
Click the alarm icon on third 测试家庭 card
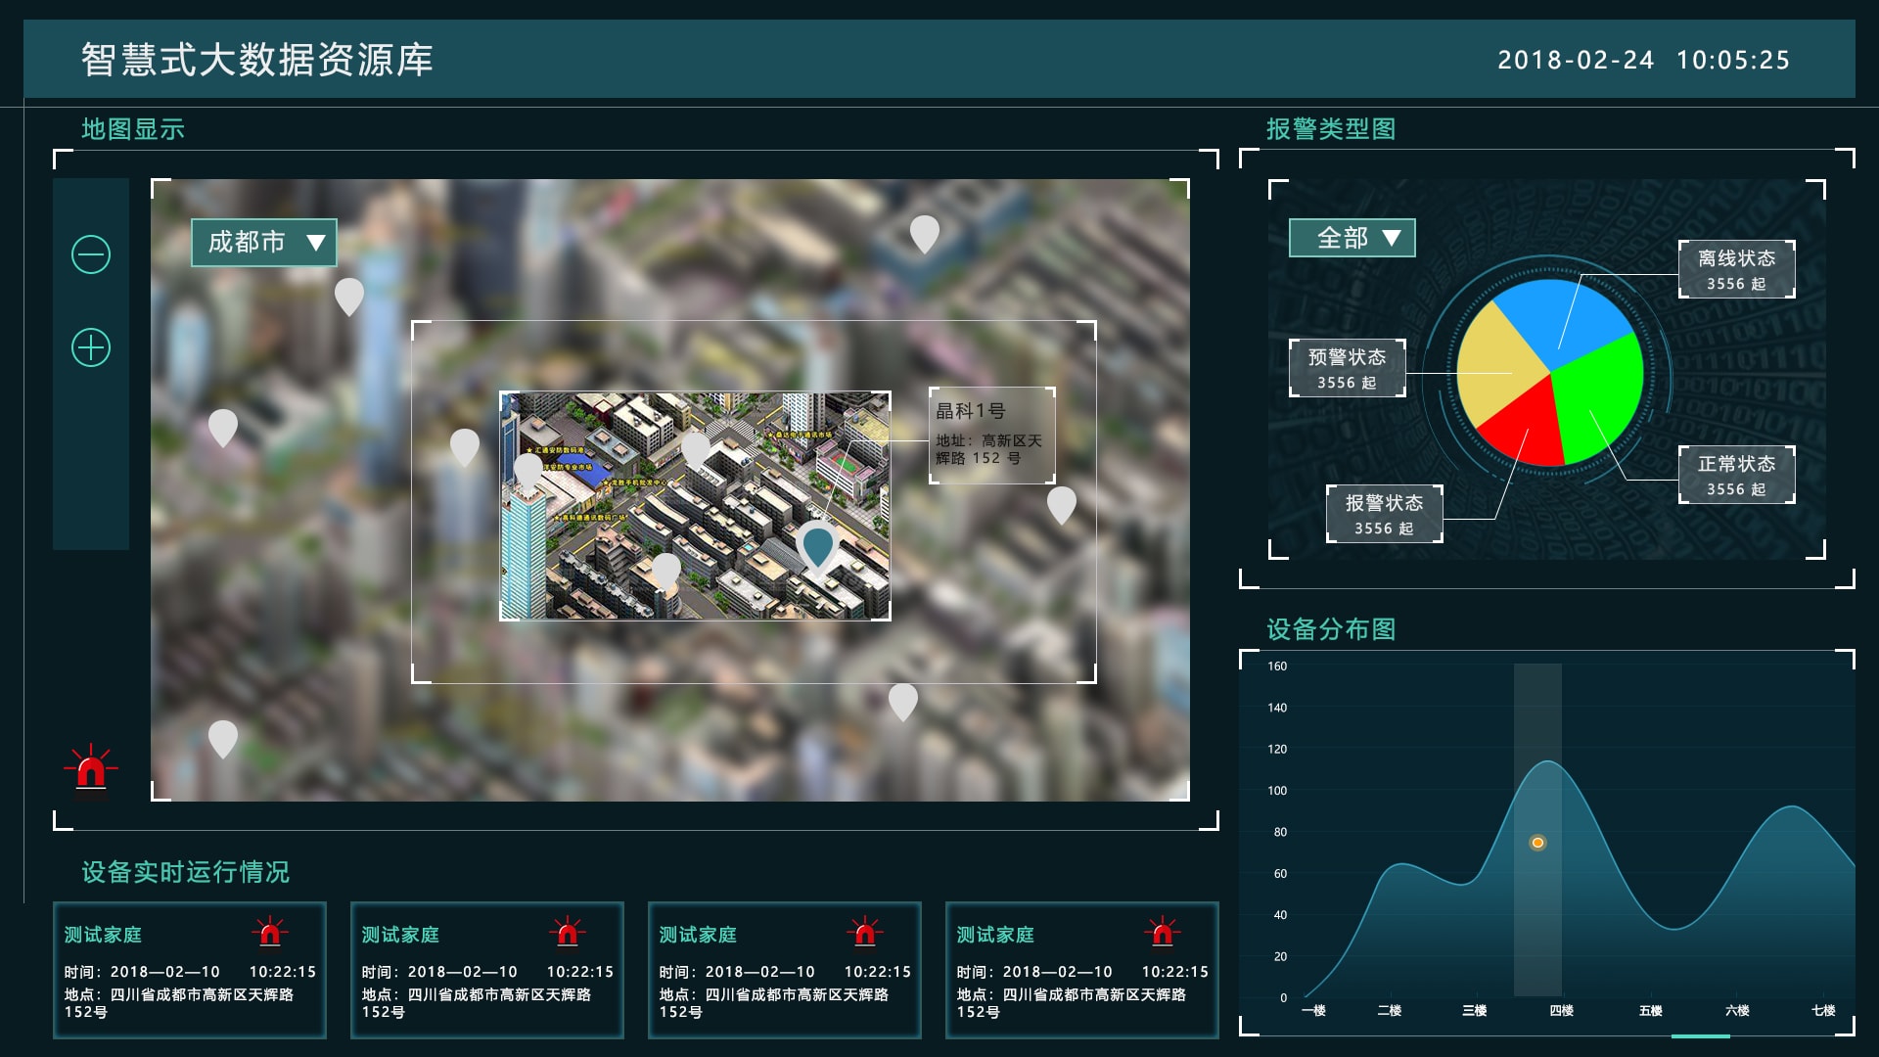coord(865,932)
